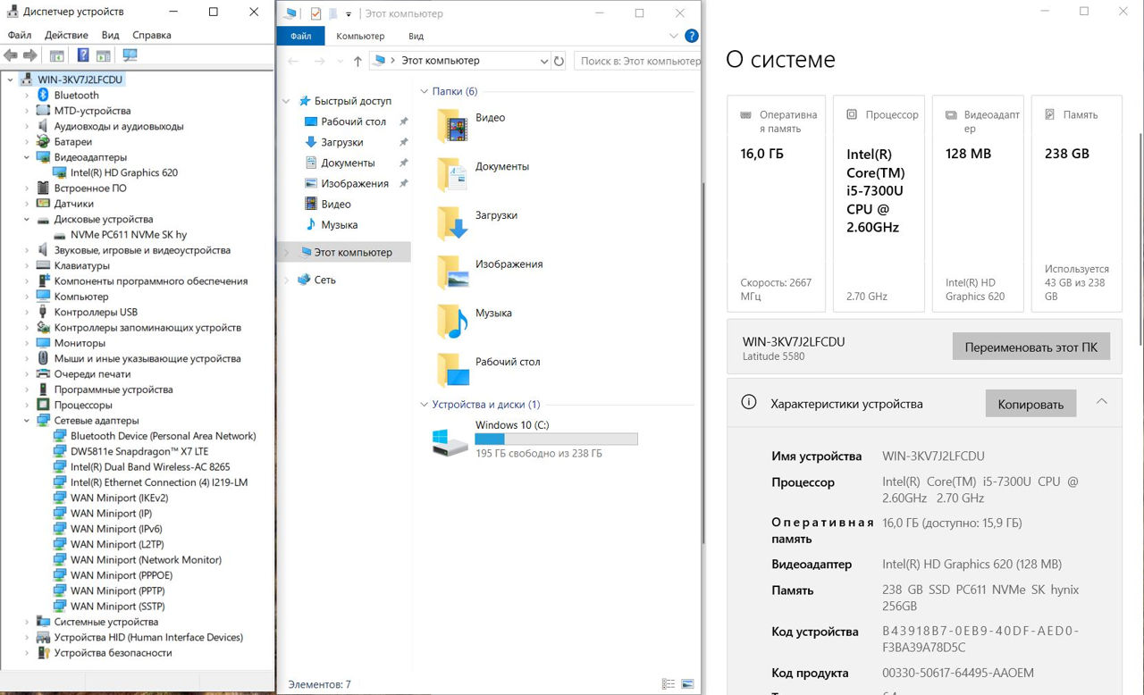This screenshot has width=1144, height=695.
Task: Click the scan for hardware changes icon
Action: (x=130, y=55)
